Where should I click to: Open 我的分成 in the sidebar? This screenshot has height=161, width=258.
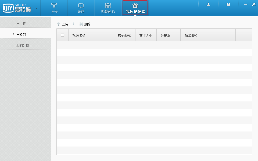23,45
